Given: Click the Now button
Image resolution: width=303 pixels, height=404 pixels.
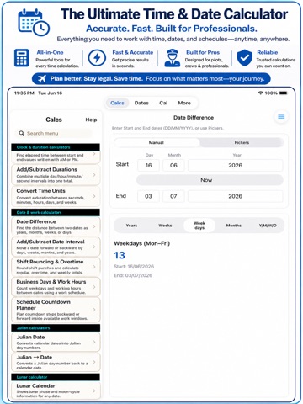Looking at the screenshot, I should coord(210,180).
